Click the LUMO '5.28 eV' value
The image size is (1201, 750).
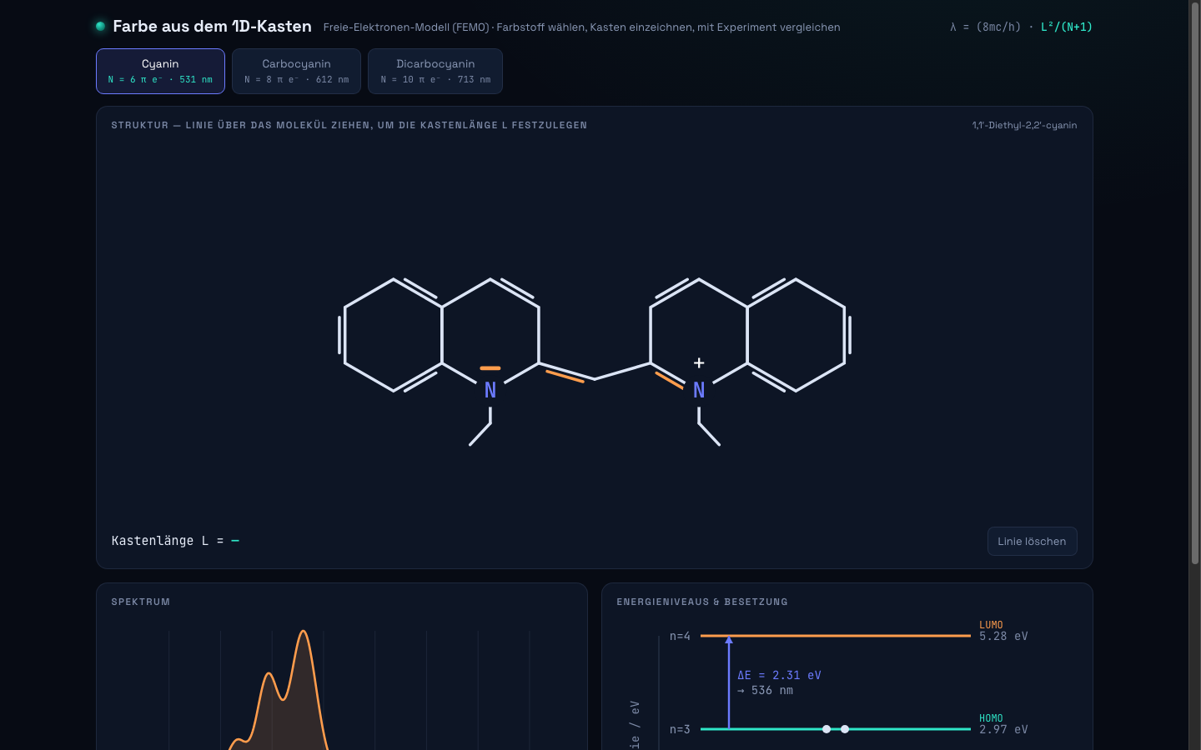click(x=1003, y=636)
